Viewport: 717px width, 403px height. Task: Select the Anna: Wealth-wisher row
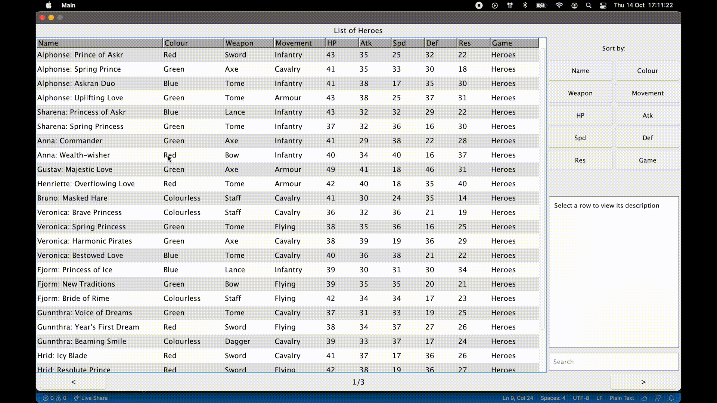(288, 155)
